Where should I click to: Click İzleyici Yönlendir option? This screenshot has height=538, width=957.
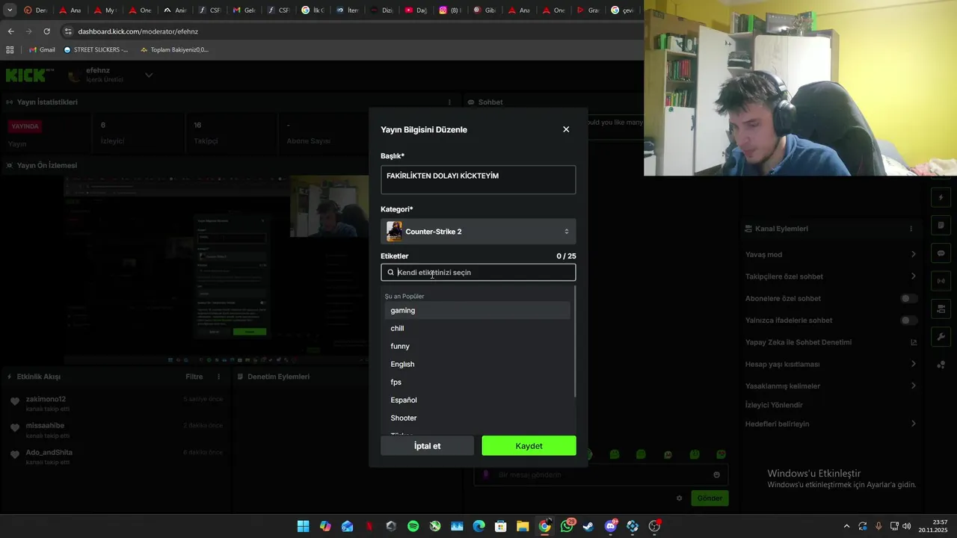click(x=774, y=405)
